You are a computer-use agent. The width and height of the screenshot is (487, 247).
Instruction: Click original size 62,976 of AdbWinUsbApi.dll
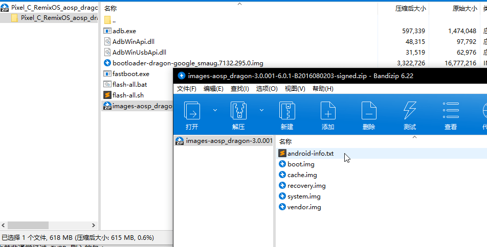tap(466, 52)
